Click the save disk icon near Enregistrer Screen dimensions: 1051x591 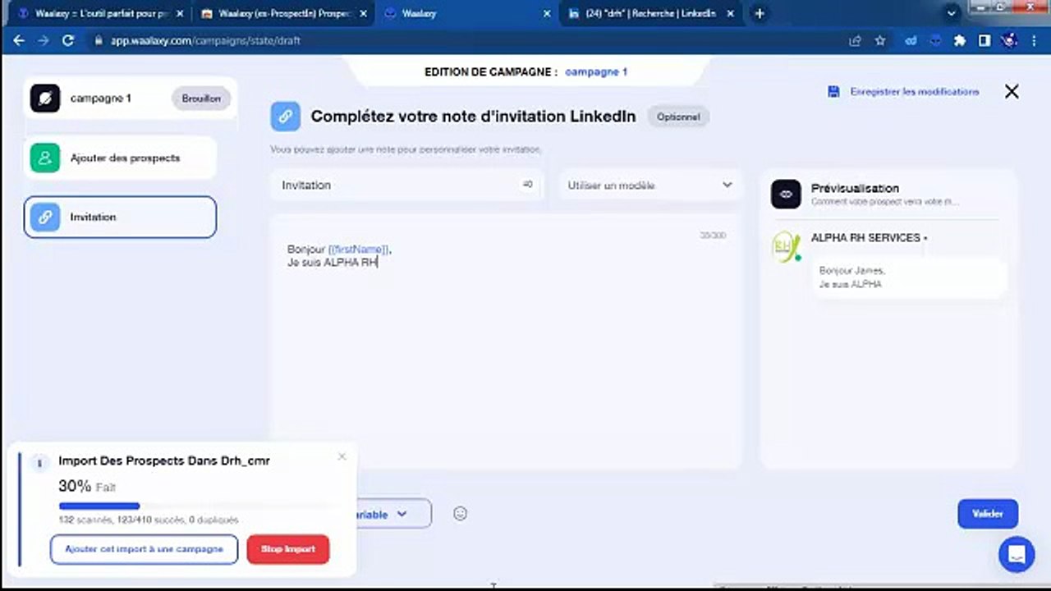pos(833,92)
